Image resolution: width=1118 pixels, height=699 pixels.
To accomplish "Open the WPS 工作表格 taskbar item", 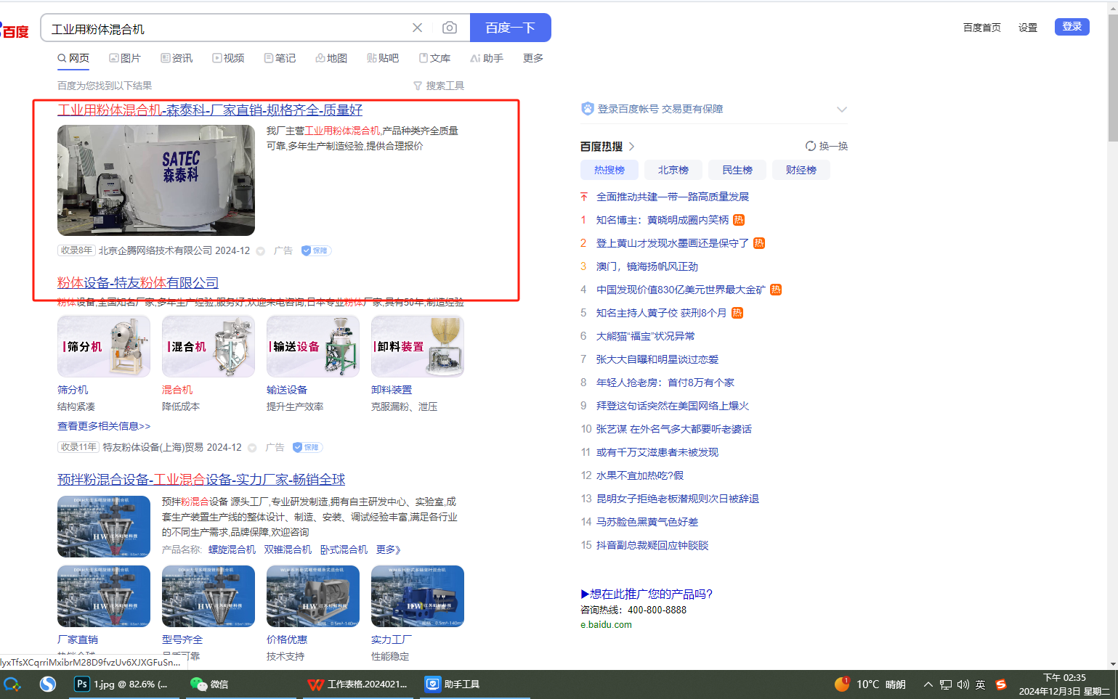I will click(357, 684).
